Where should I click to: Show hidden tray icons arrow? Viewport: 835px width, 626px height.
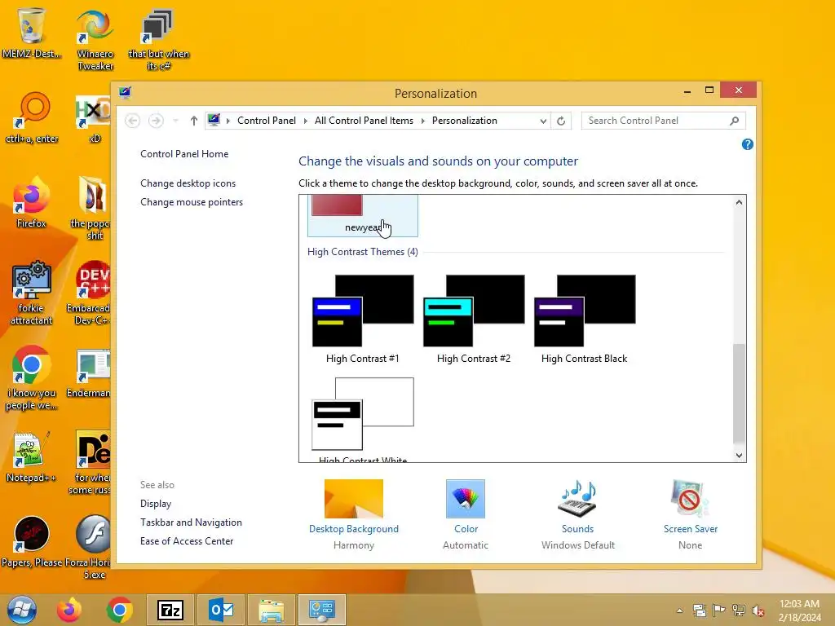(679, 611)
